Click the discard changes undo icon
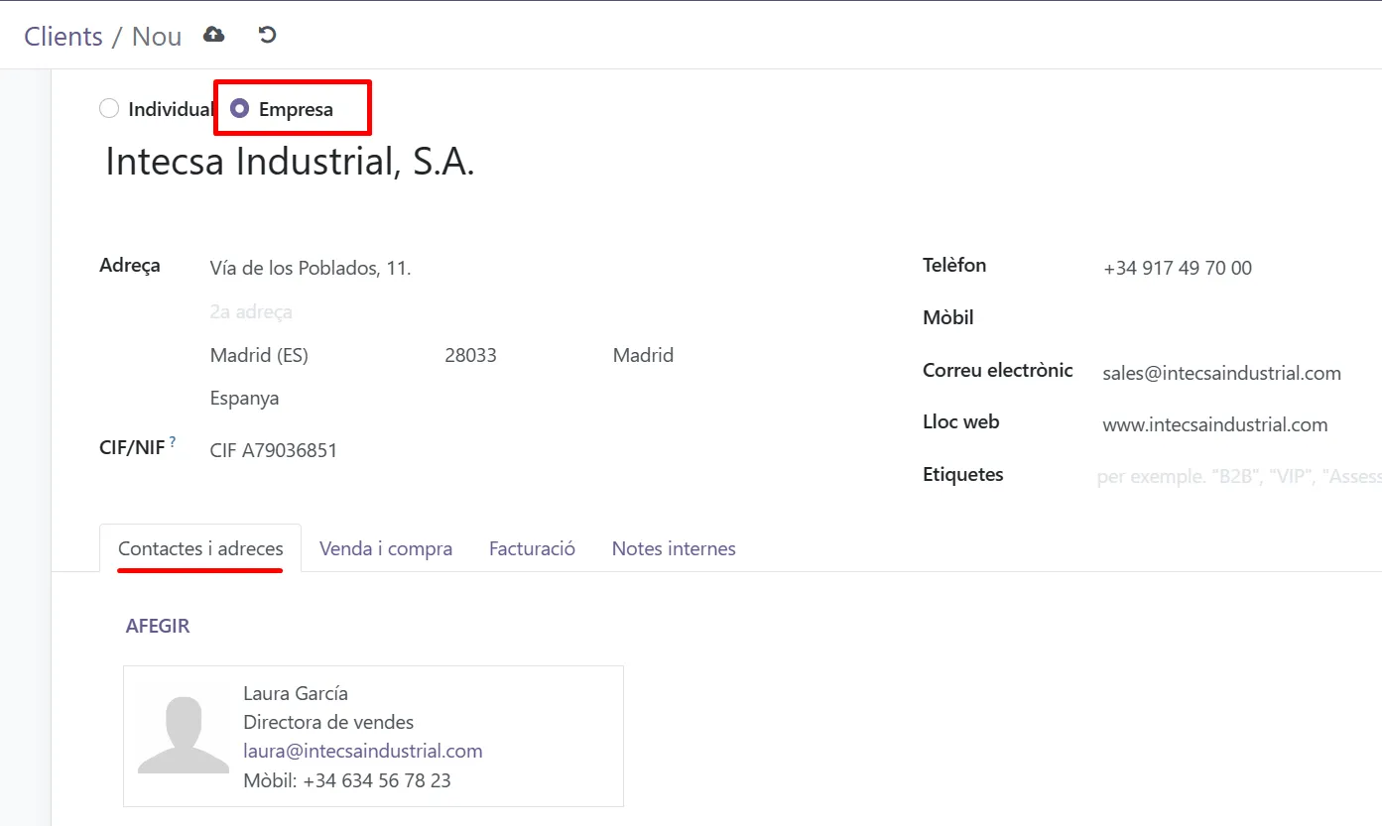The image size is (1382, 826). pos(267,36)
